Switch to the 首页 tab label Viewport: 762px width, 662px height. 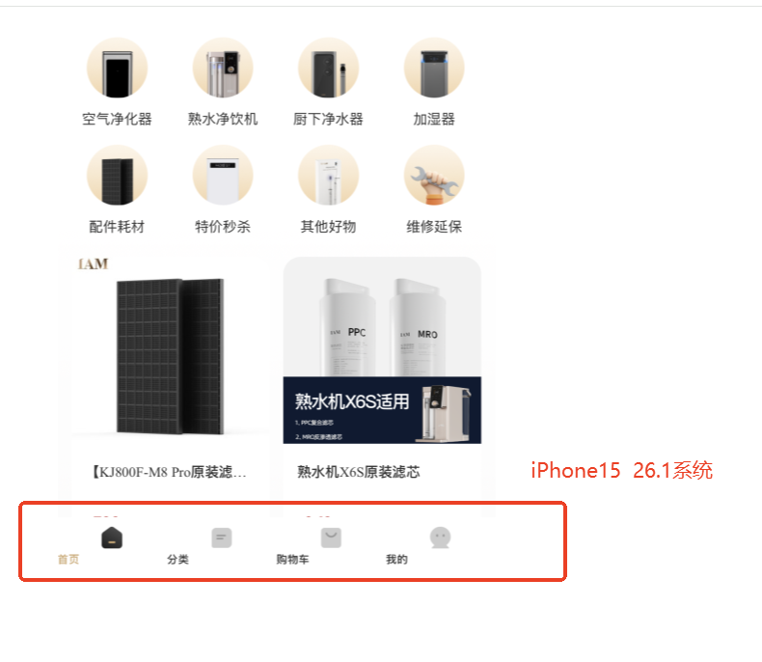(68, 560)
